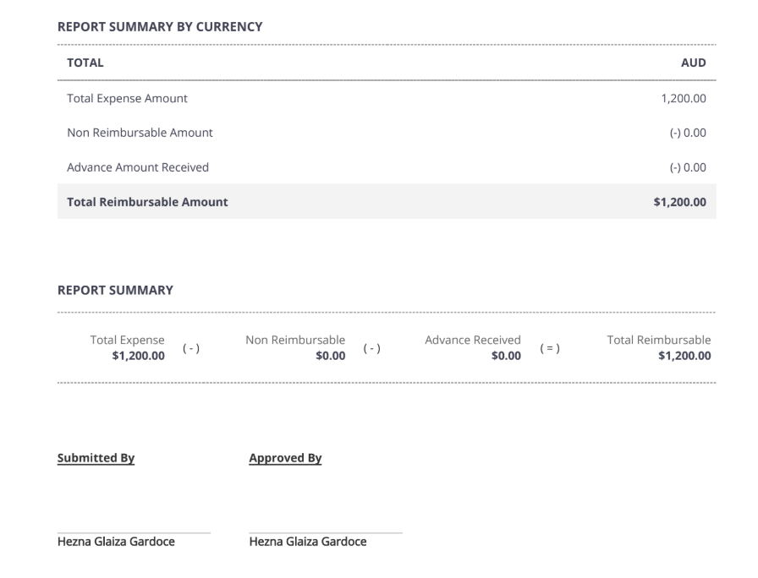
Task: Click the $1,200.00 under Total Reimbursable
Action: (x=684, y=356)
